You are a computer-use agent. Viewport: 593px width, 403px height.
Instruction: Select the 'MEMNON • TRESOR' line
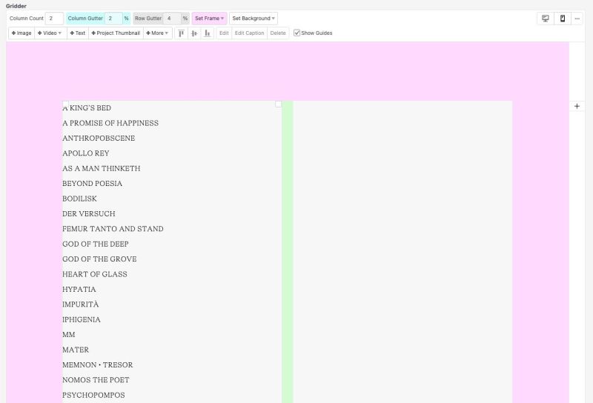click(x=98, y=365)
